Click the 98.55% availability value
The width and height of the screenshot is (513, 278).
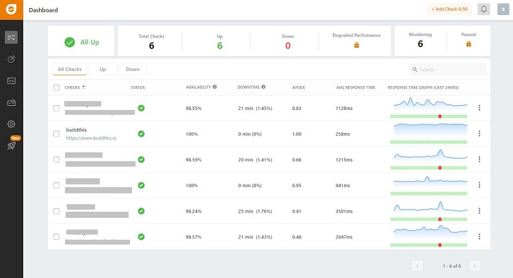tap(194, 108)
